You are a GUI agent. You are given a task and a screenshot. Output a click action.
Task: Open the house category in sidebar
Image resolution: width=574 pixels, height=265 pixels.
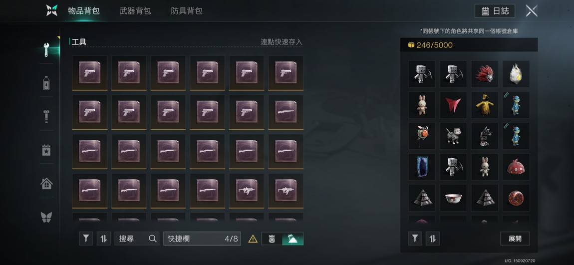46,183
